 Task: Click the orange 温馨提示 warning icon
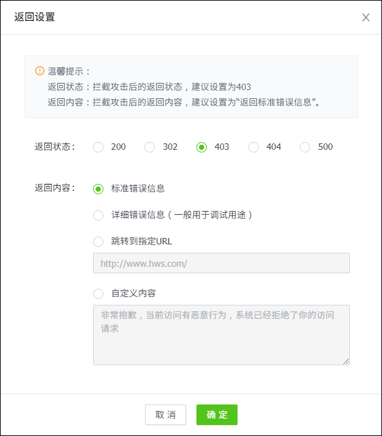[x=40, y=71]
